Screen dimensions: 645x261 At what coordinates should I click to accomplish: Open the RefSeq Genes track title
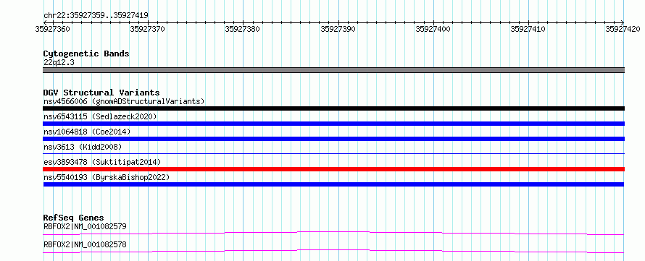(74, 218)
